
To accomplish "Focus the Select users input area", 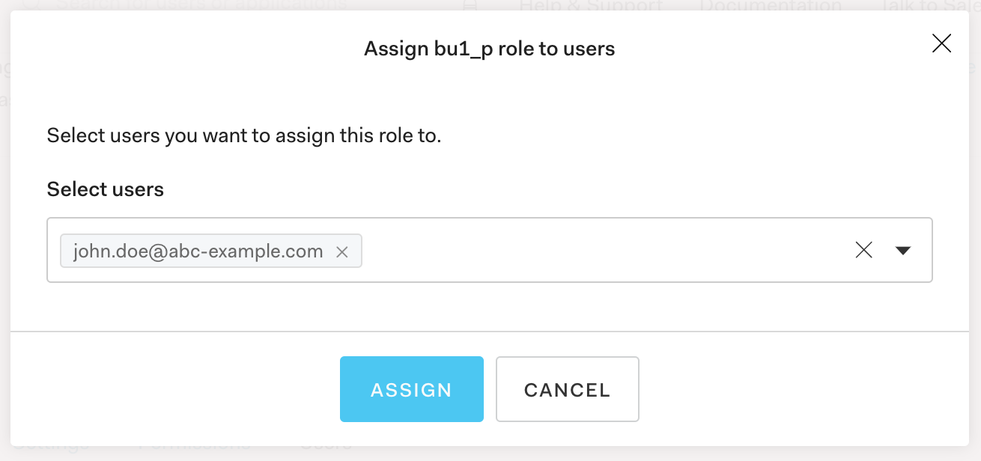I will 599,251.
